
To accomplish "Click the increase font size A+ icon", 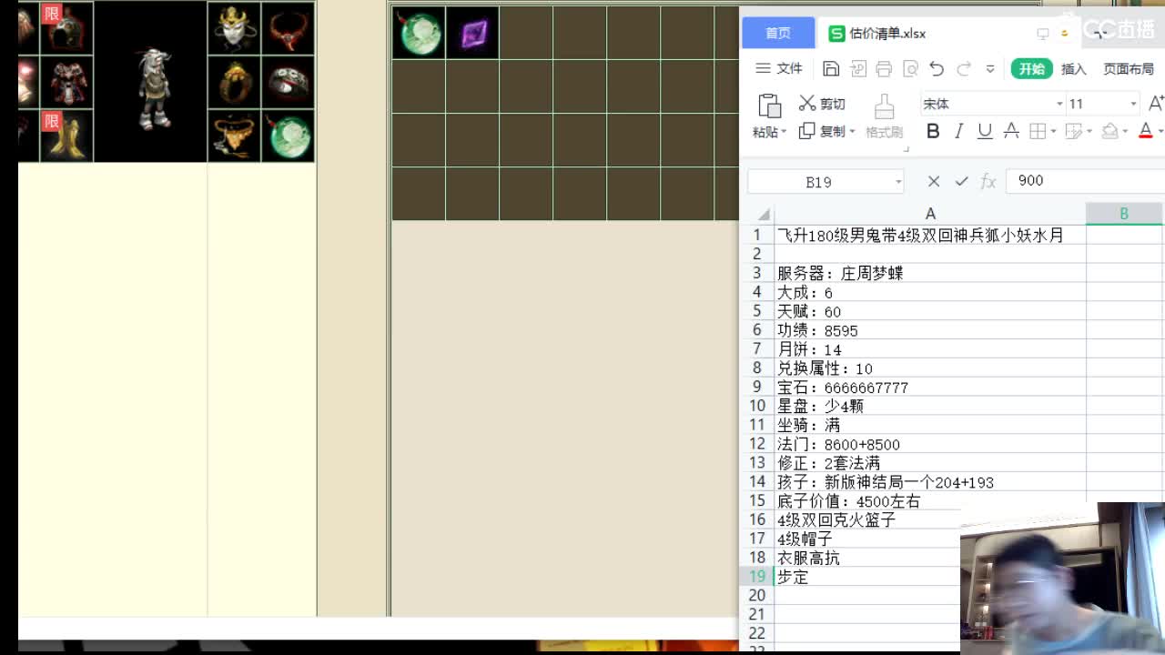I will point(1156,104).
